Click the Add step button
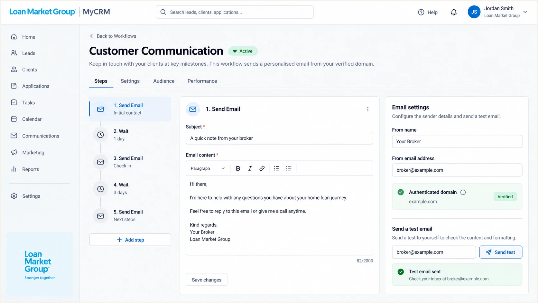This screenshot has width=538, height=303. [130, 240]
